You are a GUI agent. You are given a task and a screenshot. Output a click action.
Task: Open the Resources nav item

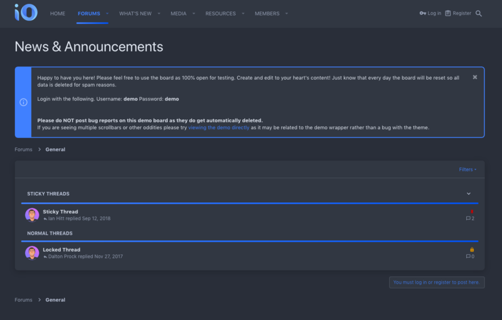(221, 13)
